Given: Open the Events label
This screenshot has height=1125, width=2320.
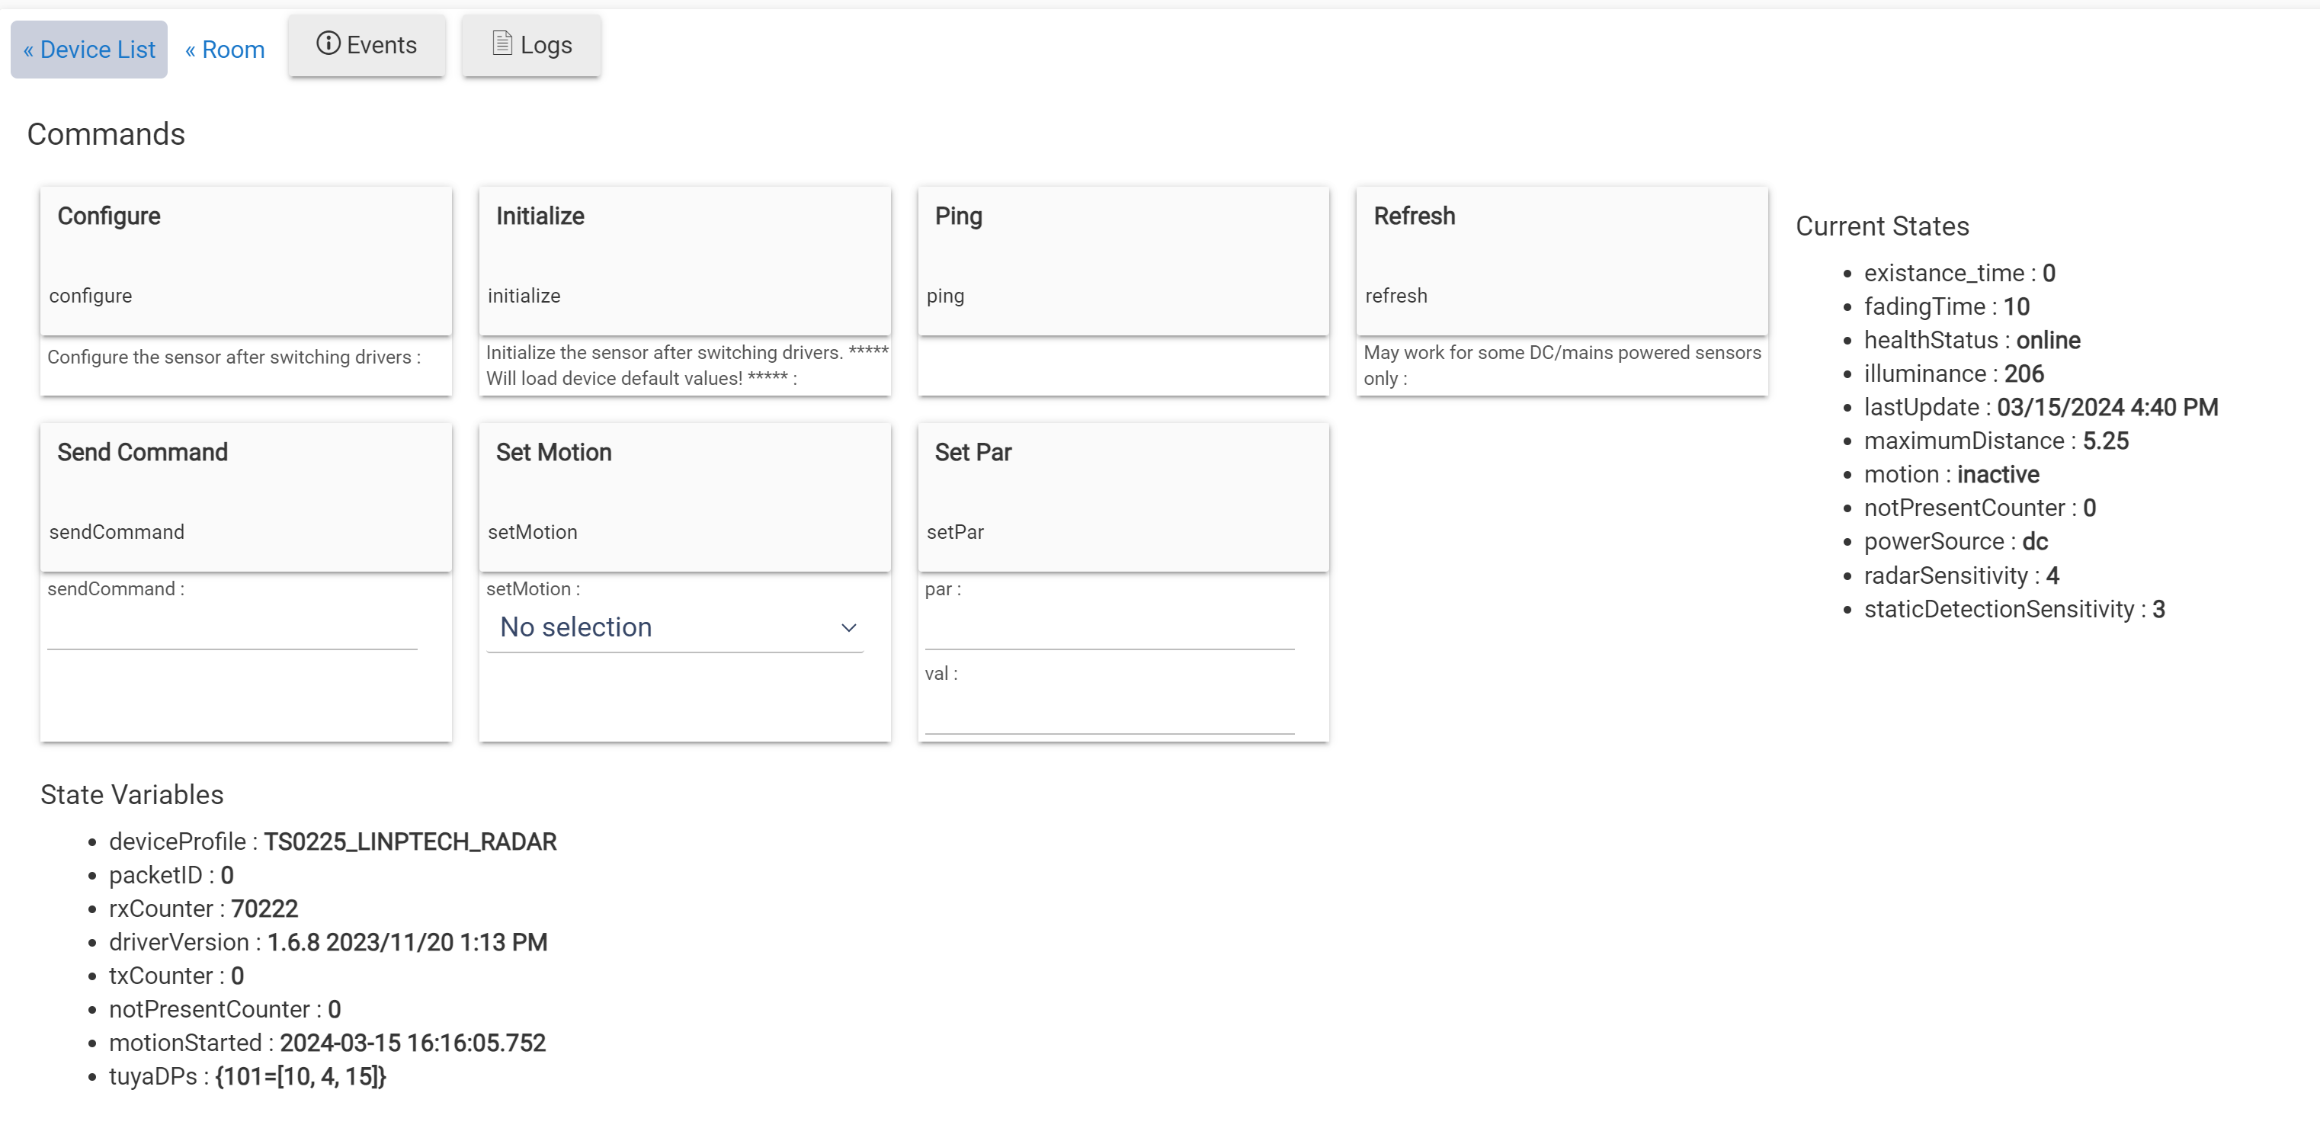Looking at the screenshot, I should click(381, 45).
